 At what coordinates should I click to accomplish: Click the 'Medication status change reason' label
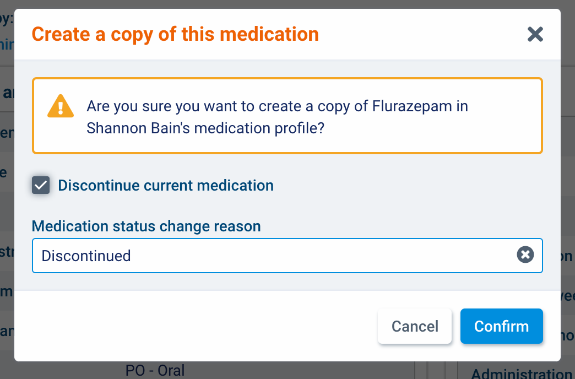tap(146, 226)
